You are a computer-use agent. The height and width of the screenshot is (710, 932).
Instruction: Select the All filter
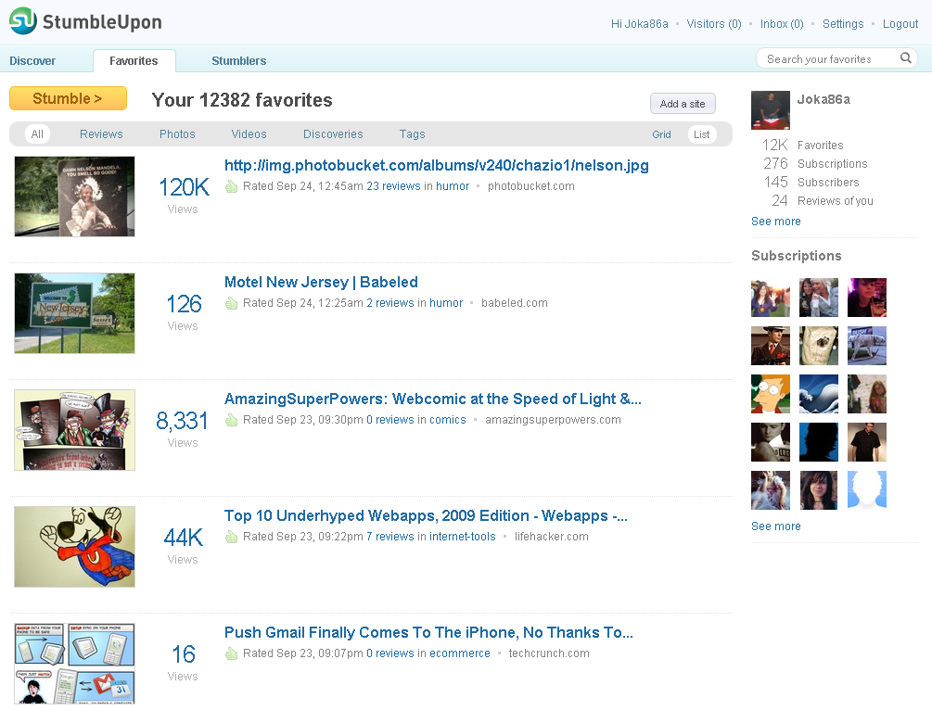[x=37, y=133]
